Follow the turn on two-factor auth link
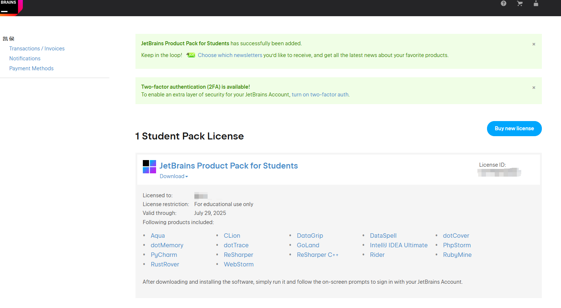This screenshot has width=561, height=308. click(320, 95)
